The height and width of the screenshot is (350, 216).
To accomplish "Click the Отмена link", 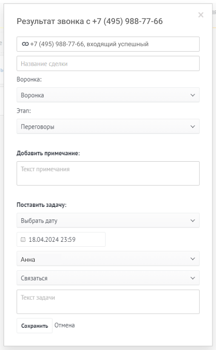I will point(64,325).
